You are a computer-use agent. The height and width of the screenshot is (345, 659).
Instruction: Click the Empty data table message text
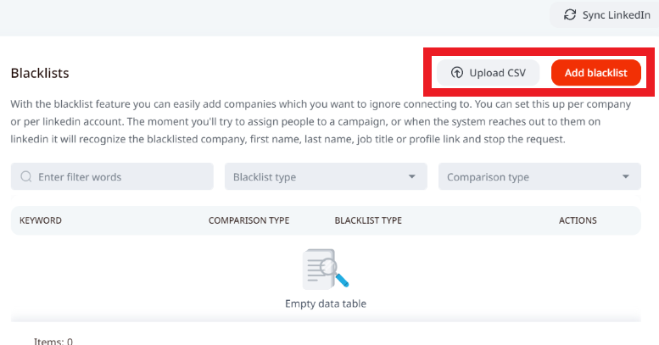point(326,303)
